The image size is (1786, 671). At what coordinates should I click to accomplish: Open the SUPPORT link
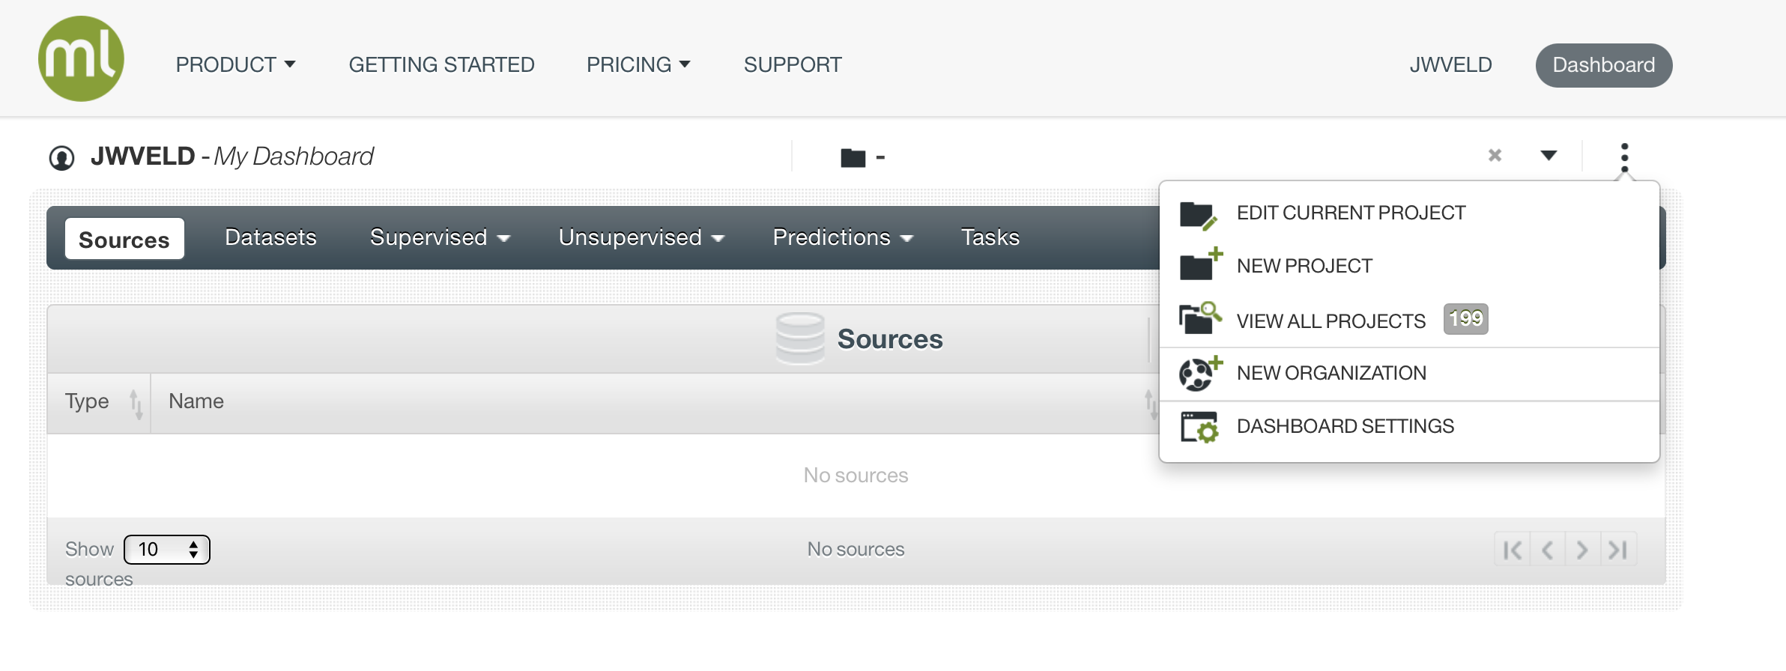[x=793, y=65]
